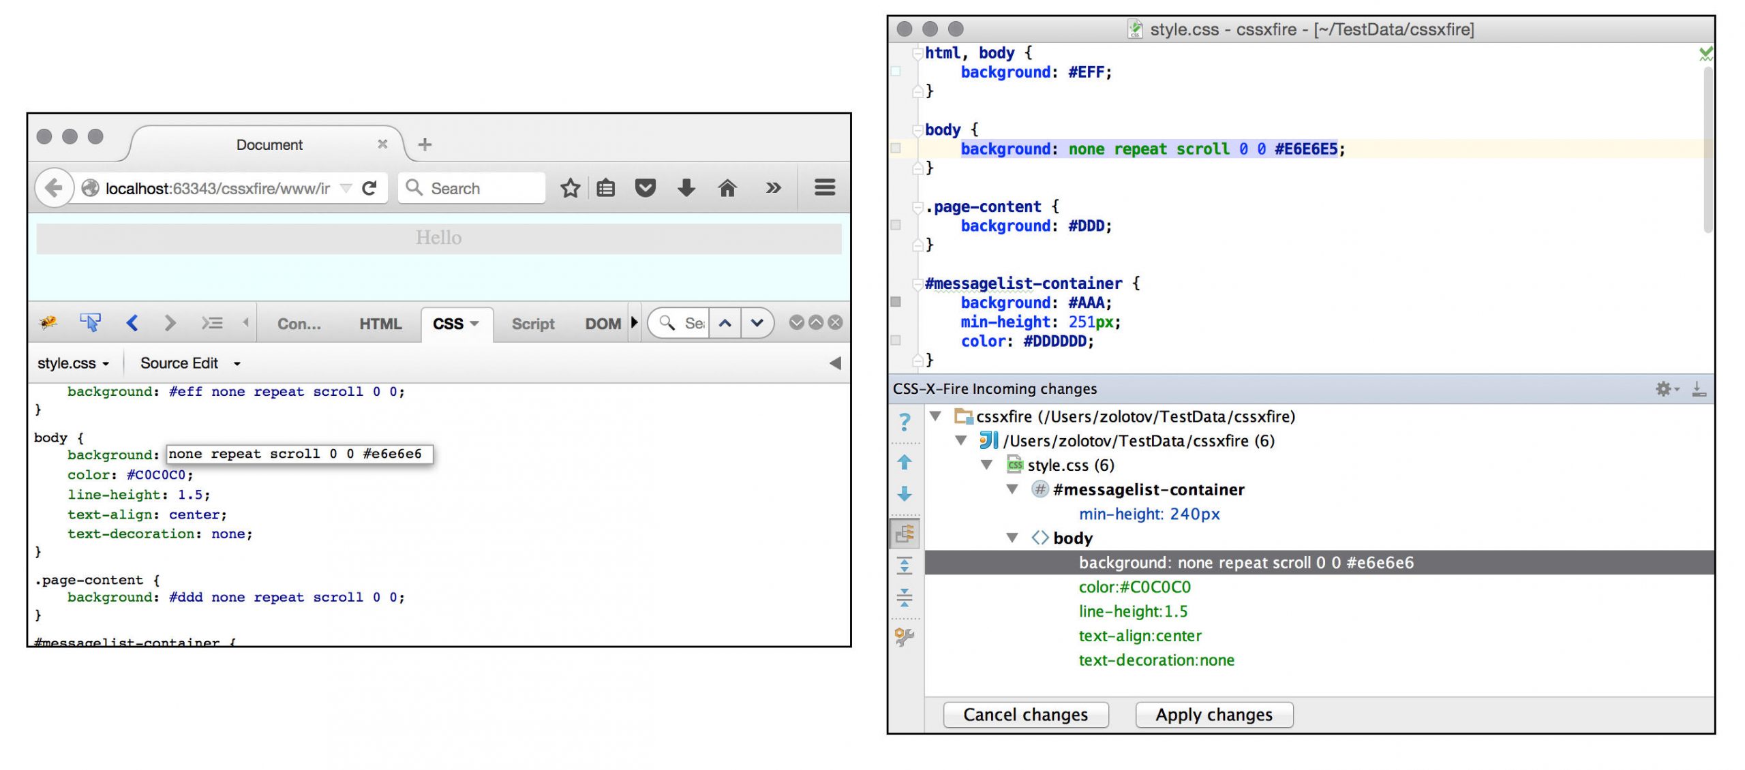Collapse Firebug side panel arrow
The image size is (1745, 770).
(835, 363)
